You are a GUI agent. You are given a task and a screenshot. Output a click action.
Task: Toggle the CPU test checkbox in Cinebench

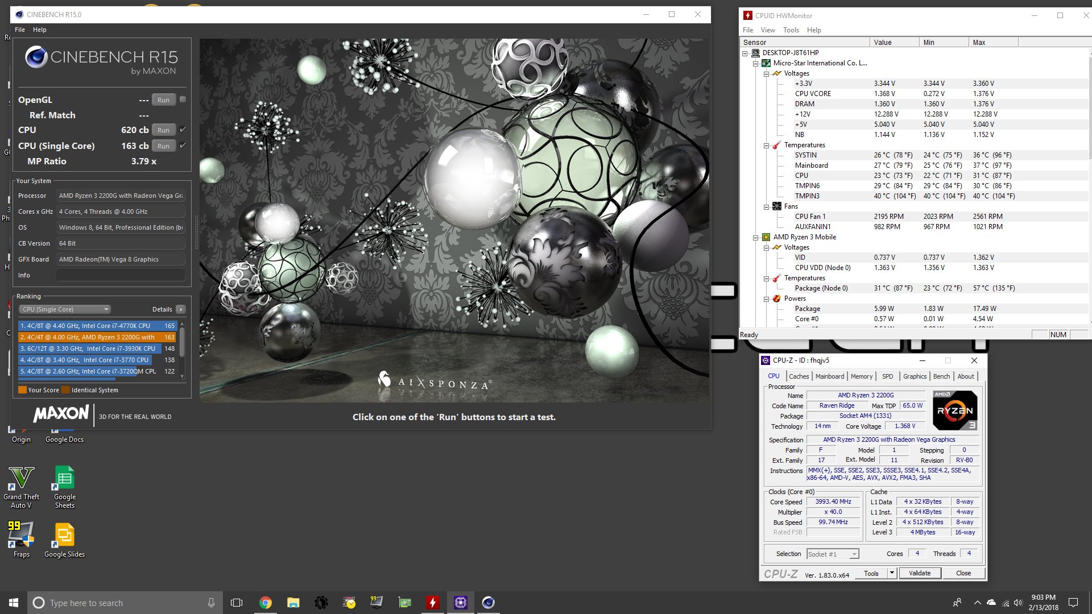pos(183,130)
